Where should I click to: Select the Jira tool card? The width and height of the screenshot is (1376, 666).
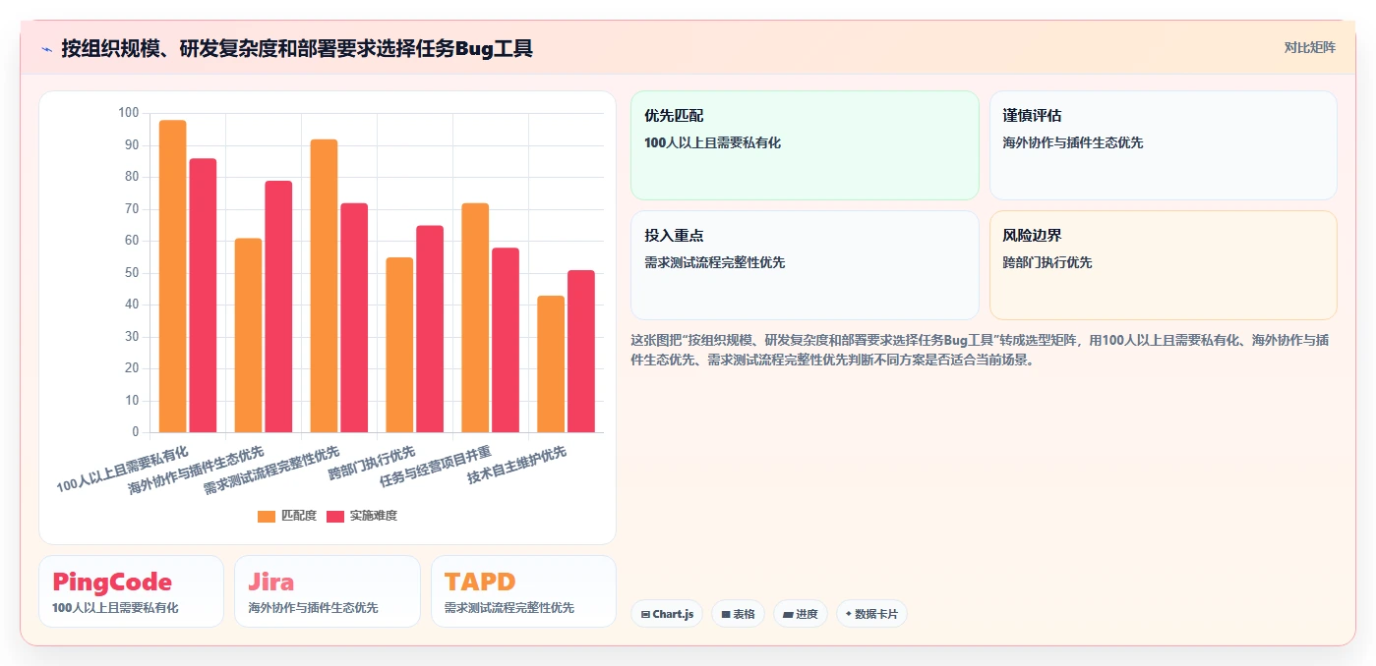[328, 591]
